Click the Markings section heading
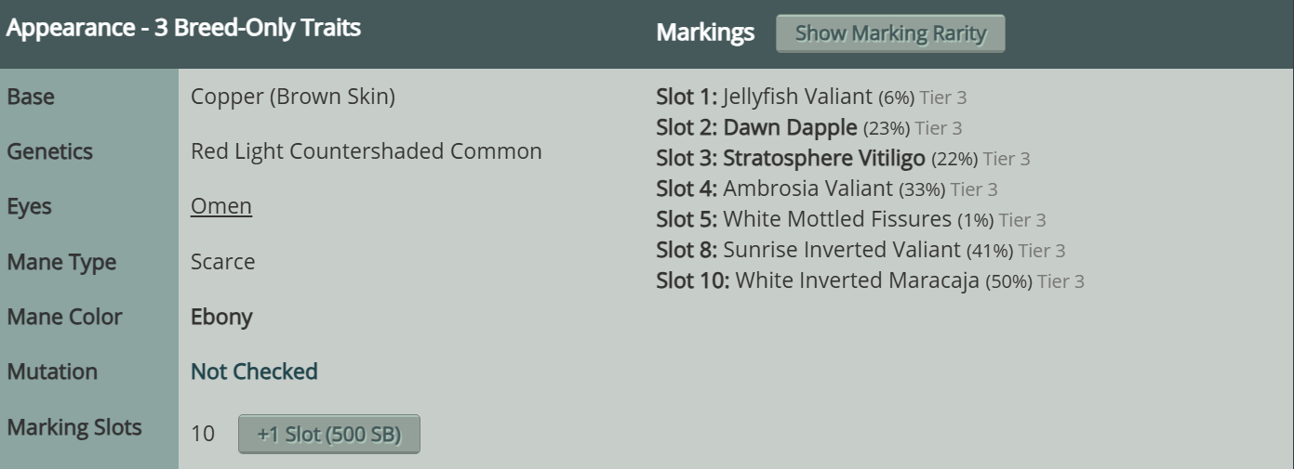Screen dimensions: 1294x469 point(705,33)
